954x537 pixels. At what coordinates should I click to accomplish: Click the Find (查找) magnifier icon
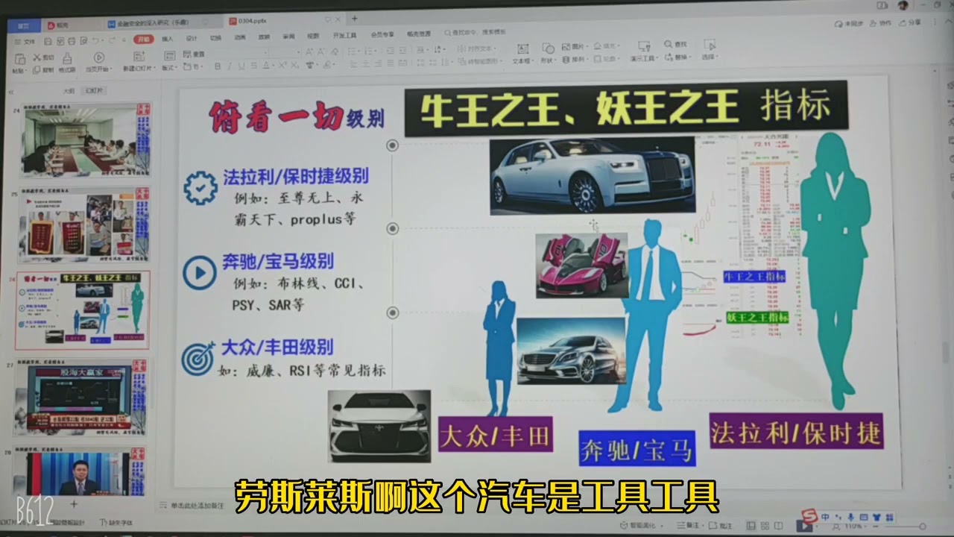click(x=669, y=44)
